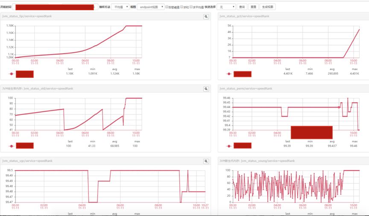This screenshot has width=369, height=216.
Task: Click the avg value 99.437 in perm chart
Action: 332,146
